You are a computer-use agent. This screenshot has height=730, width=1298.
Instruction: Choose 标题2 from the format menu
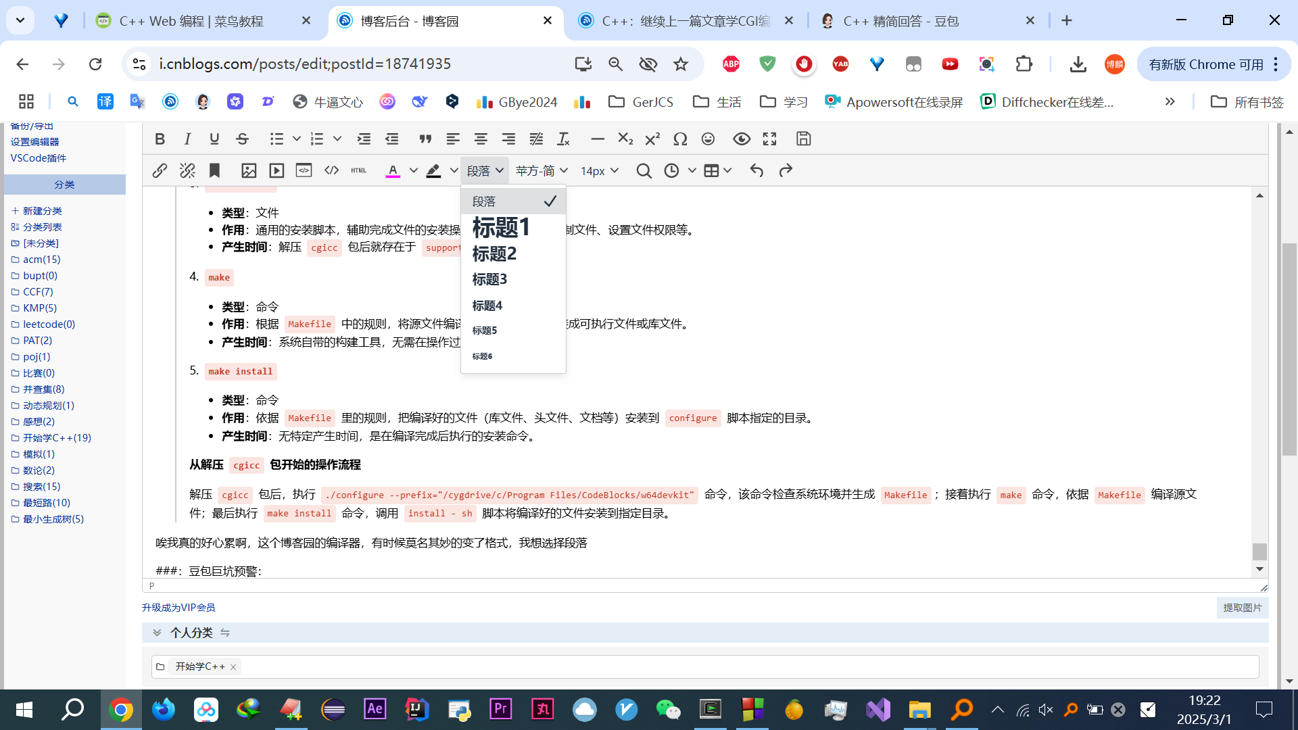click(513, 254)
